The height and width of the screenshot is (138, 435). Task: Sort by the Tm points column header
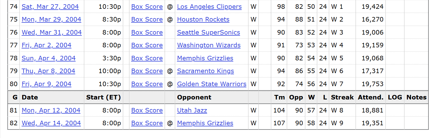(279, 97)
